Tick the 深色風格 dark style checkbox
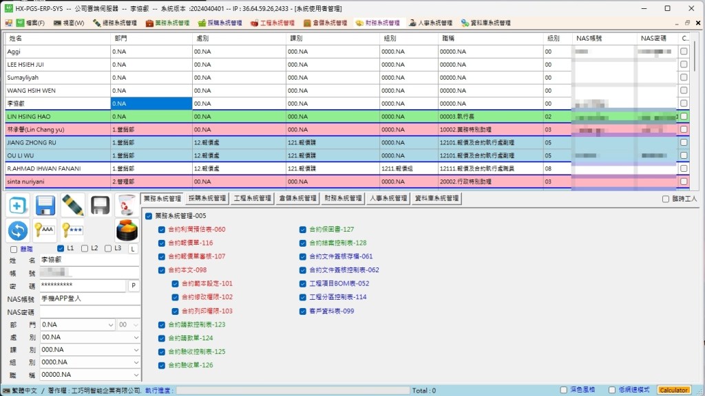The height and width of the screenshot is (396, 705). click(565, 390)
